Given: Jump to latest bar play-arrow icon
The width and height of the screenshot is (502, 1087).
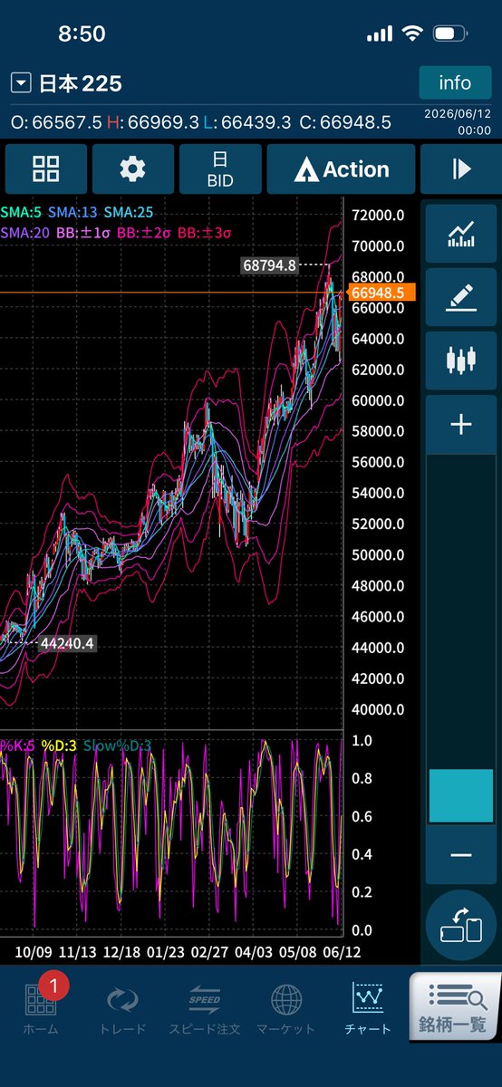Looking at the screenshot, I should (x=461, y=168).
